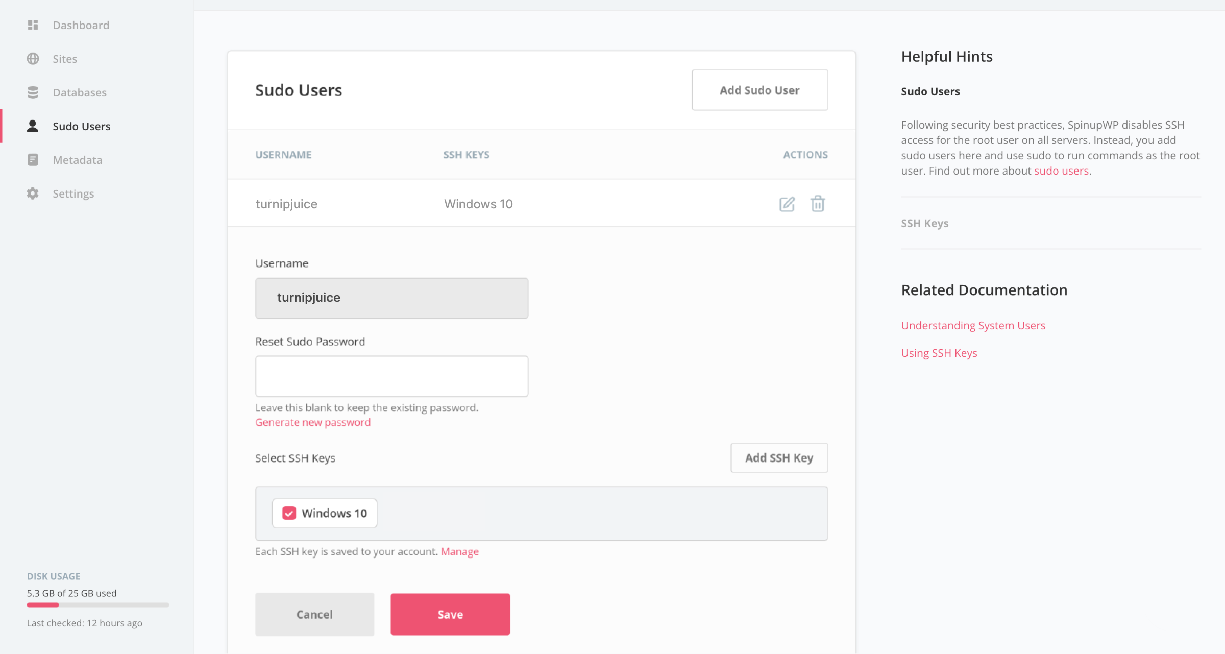Click turnipjuice in the users table
The image size is (1225, 654).
[286, 204]
